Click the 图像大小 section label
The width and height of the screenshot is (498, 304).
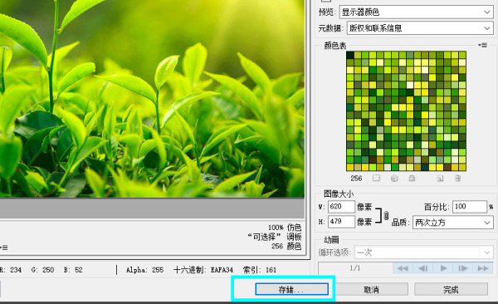[x=339, y=194]
